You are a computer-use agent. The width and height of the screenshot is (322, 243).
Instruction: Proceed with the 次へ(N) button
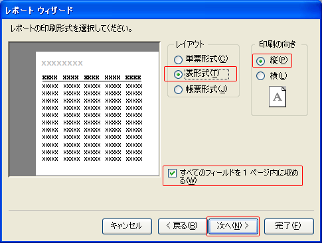coord(233,226)
